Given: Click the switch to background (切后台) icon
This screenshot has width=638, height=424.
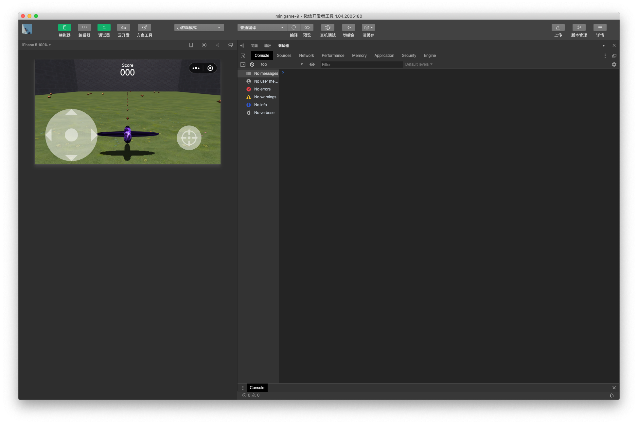Looking at the screenshot, I should coord(349,28).
